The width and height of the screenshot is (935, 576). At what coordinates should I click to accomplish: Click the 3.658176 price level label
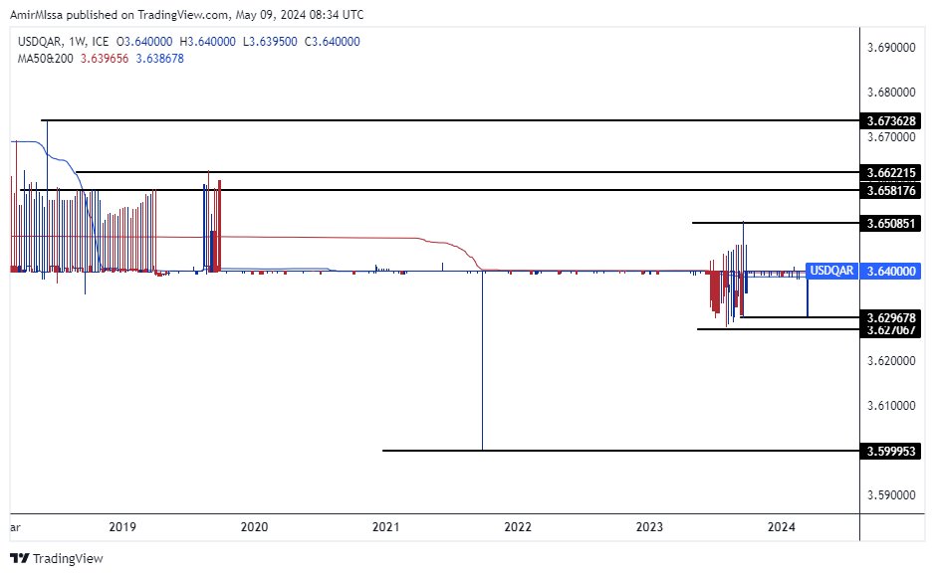tap(891, 191)
